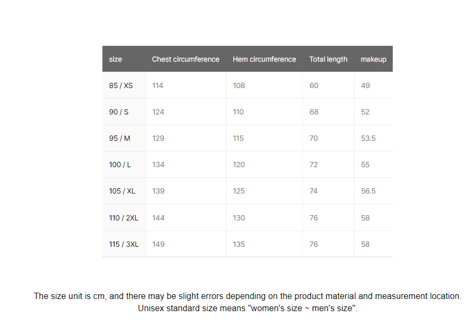Click chest circumference value 149
This screenshot has width=473, height=328.
158,244
